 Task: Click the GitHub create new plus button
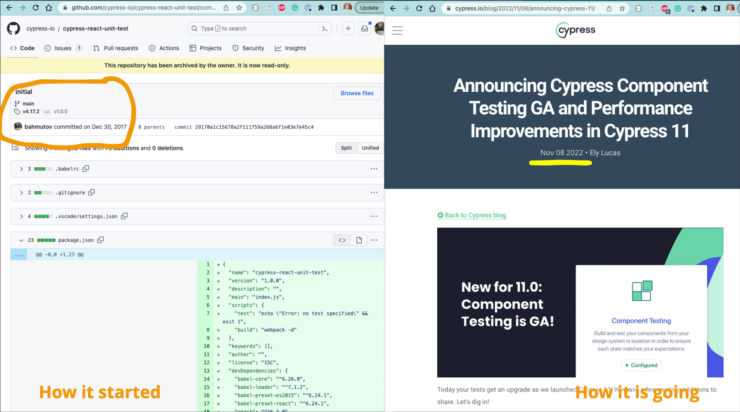point(348,28)
